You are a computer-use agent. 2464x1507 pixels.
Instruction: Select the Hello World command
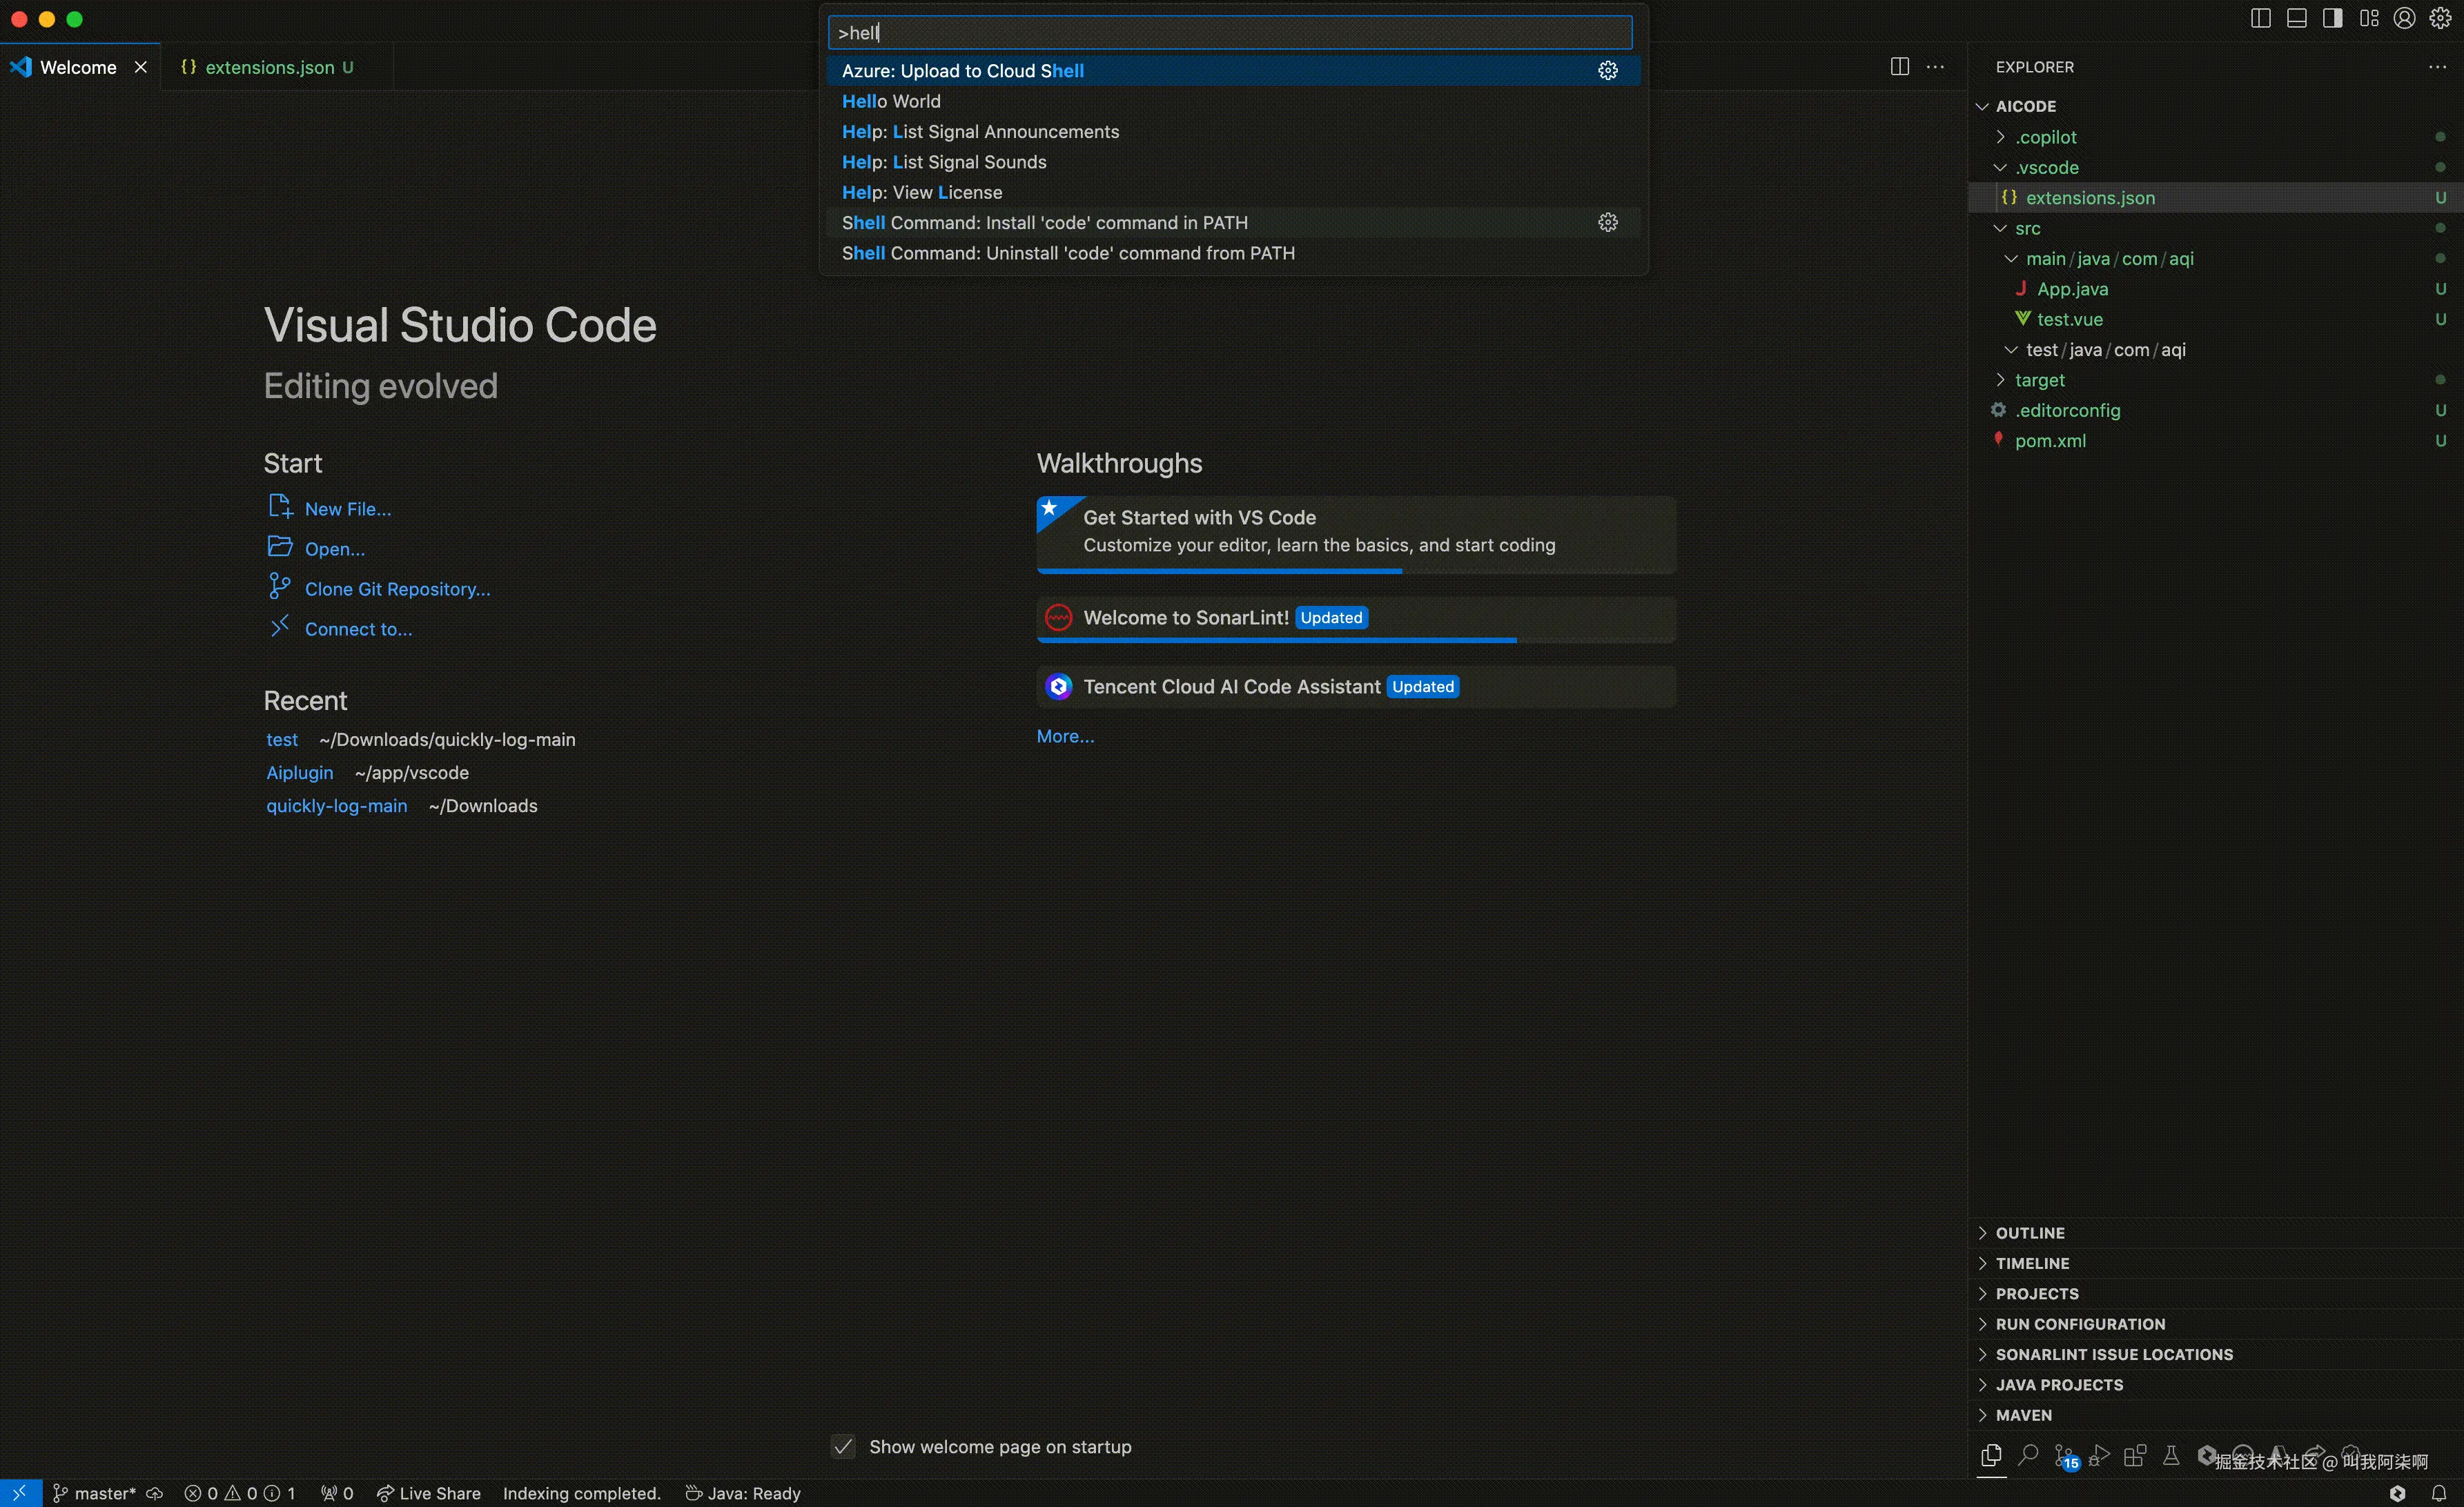891,101
